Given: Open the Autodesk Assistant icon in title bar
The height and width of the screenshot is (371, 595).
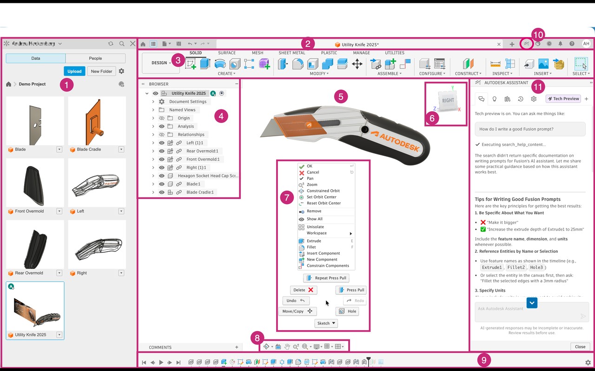Looking at the screenshot, I should coord(527,44).
